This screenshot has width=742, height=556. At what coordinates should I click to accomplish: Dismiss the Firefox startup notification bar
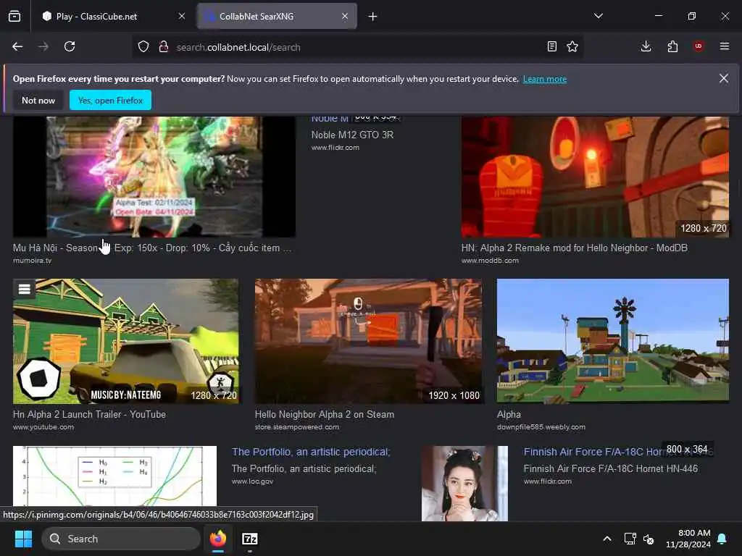[724, 78]
